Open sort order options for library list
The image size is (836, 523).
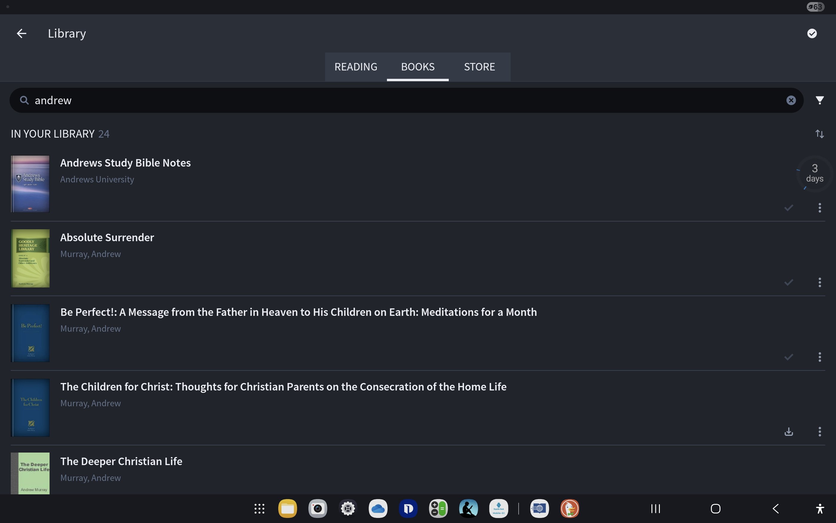pyautogui.click(x=819, y=134)
